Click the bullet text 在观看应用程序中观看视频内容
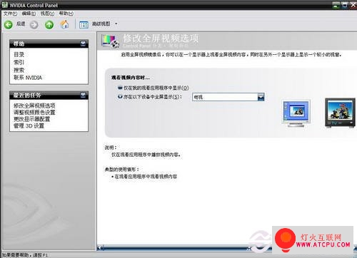This screenshot has width=357, height=258. (x=146, y=177)
